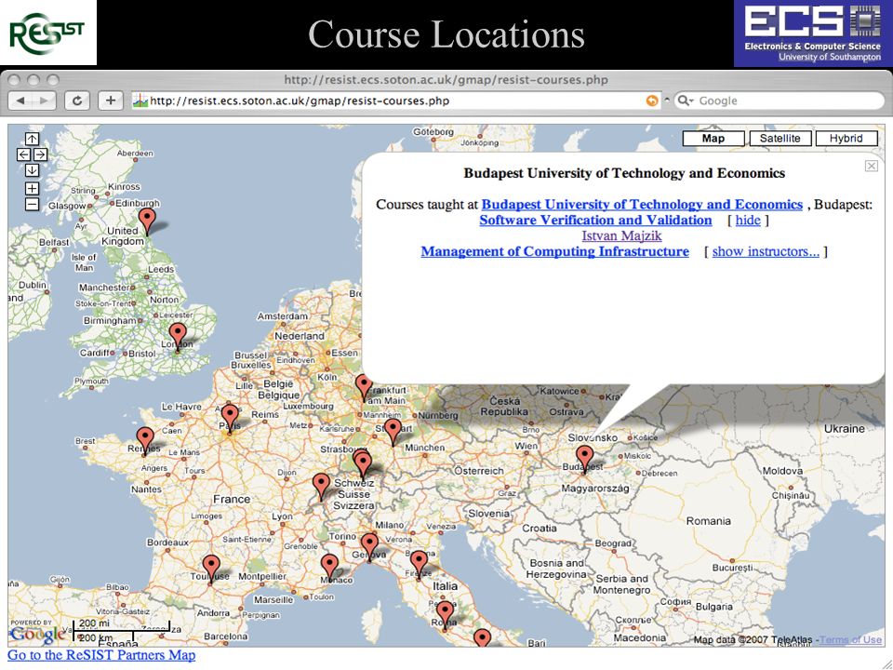
Task: Click the orange RSS/snapback icon in address bar
Action: [651, 100]
